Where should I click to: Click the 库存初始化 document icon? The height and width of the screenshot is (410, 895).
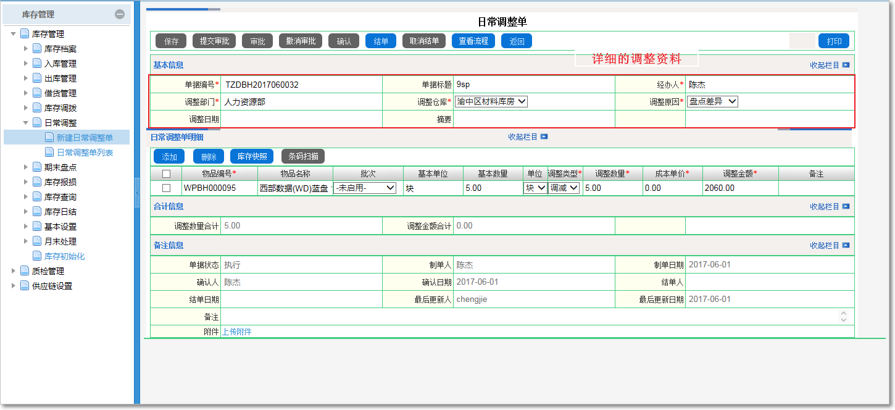pos(37,256)
